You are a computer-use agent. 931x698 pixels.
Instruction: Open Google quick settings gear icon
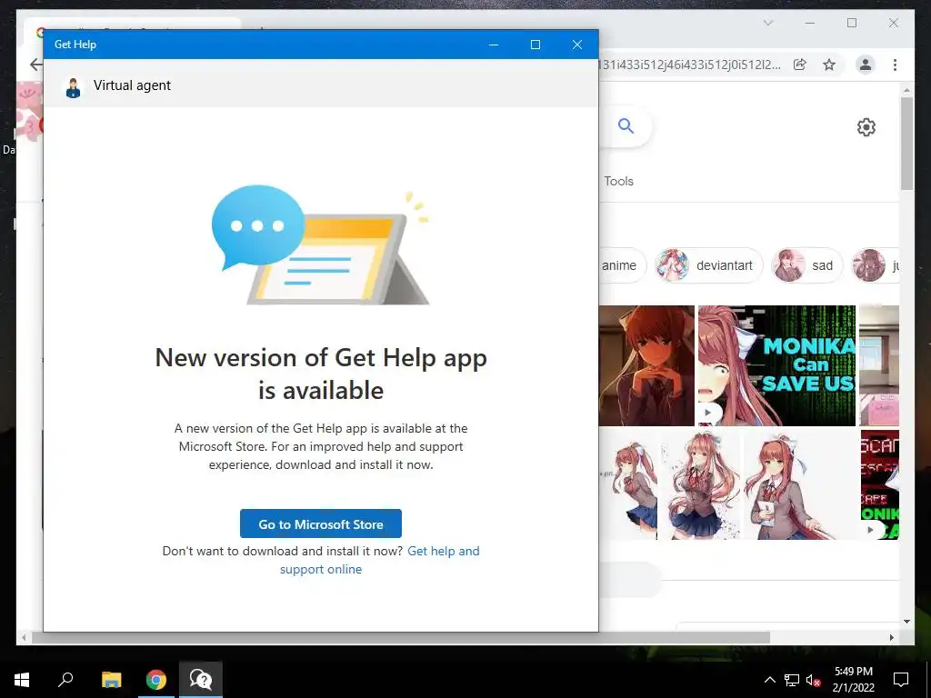866,127
